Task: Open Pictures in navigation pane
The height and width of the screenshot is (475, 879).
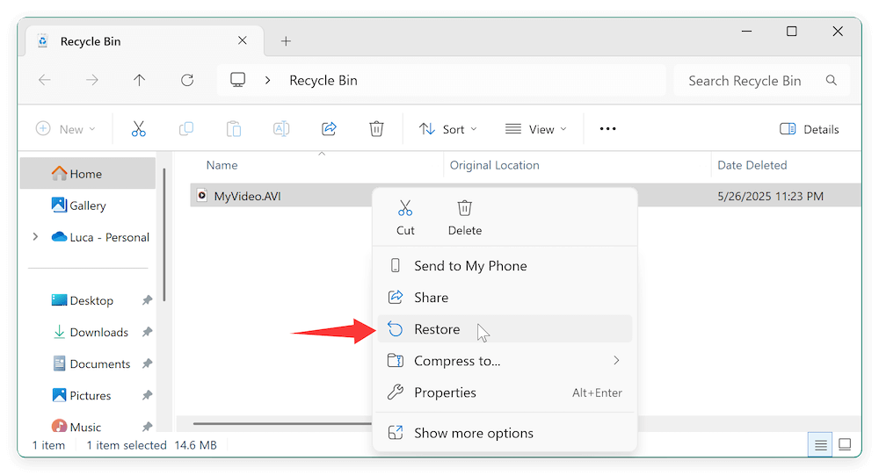Action: pyautogui.click(x=82, y=395)
